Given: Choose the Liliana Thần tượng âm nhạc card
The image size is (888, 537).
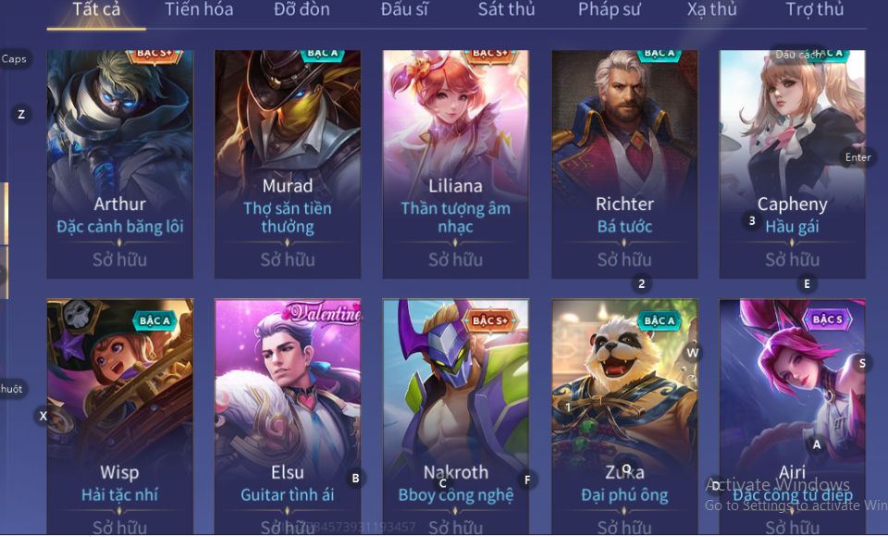Looking at the screenshot, I should 456,164.
